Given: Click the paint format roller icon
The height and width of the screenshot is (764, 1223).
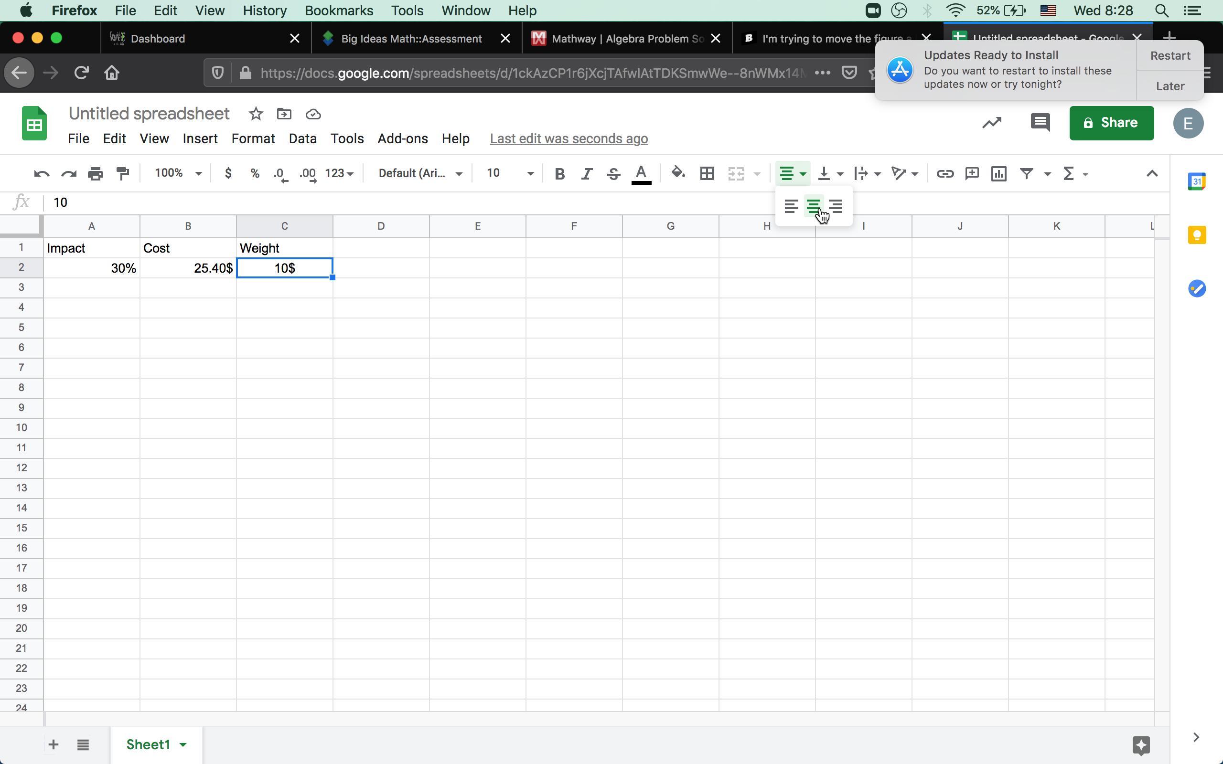Looking at the screenshot, I should pos(123,173).
